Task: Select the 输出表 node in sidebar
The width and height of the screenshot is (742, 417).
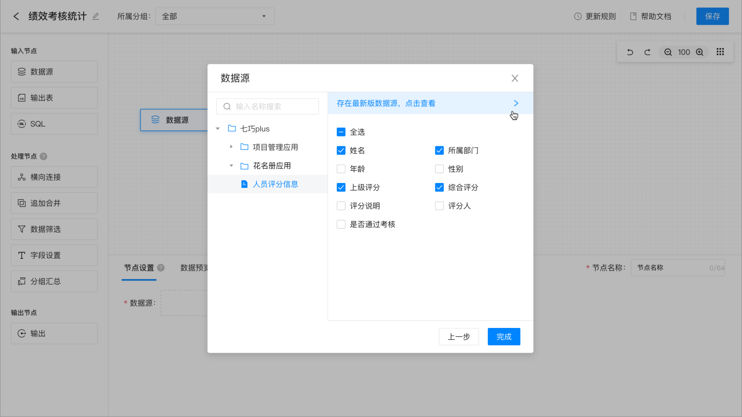Action: coord(54,98)
